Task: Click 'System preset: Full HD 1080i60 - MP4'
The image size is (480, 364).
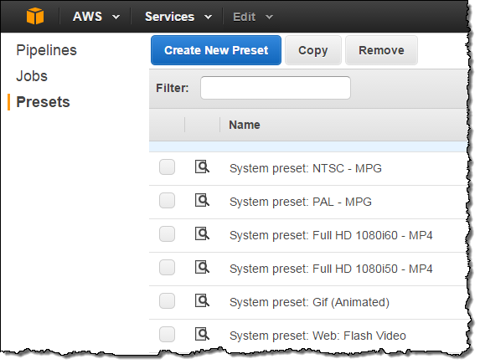Action: (x=331, y=235)
